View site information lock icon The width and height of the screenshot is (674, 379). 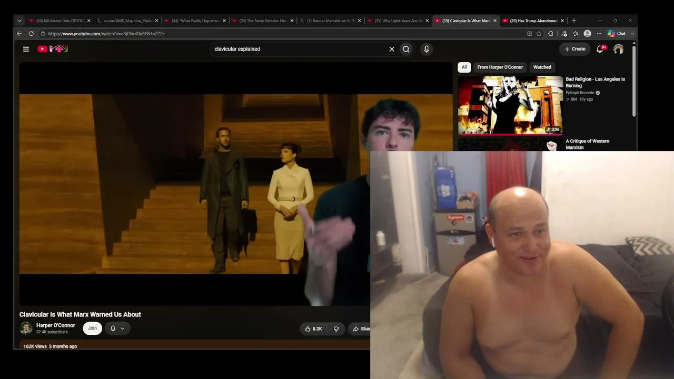pyautogui.click(x=43, y=34)
